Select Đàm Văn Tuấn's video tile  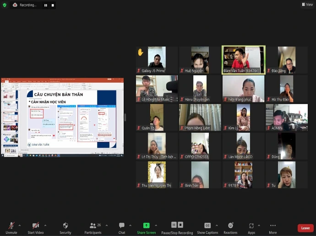243,59
